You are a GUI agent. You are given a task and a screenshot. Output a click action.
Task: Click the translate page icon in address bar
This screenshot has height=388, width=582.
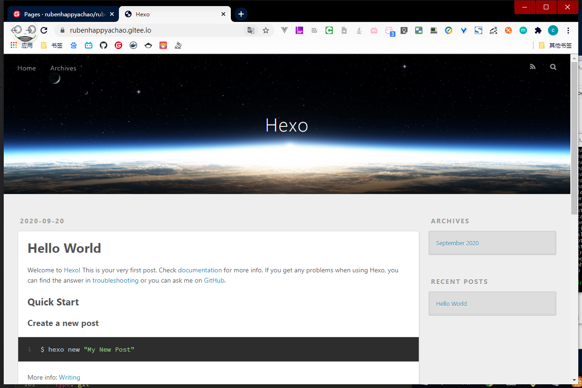point(251,30)
